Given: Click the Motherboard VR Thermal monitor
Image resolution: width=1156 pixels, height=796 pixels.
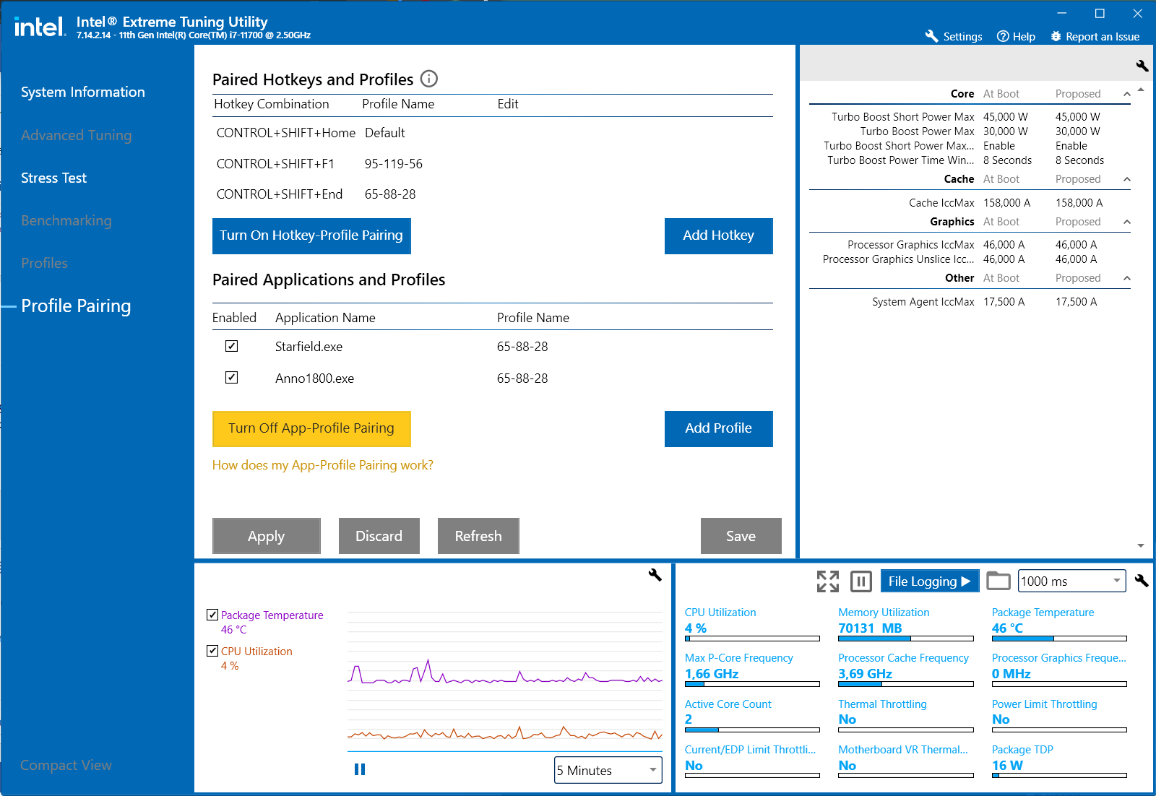Looking at the screenshot, I should point(906,761).
